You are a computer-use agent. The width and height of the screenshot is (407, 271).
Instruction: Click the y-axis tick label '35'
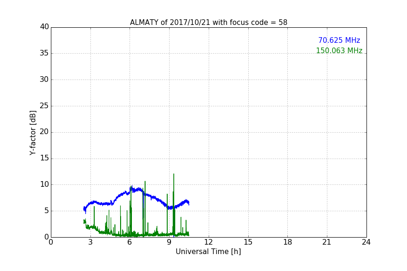(44, 53)
